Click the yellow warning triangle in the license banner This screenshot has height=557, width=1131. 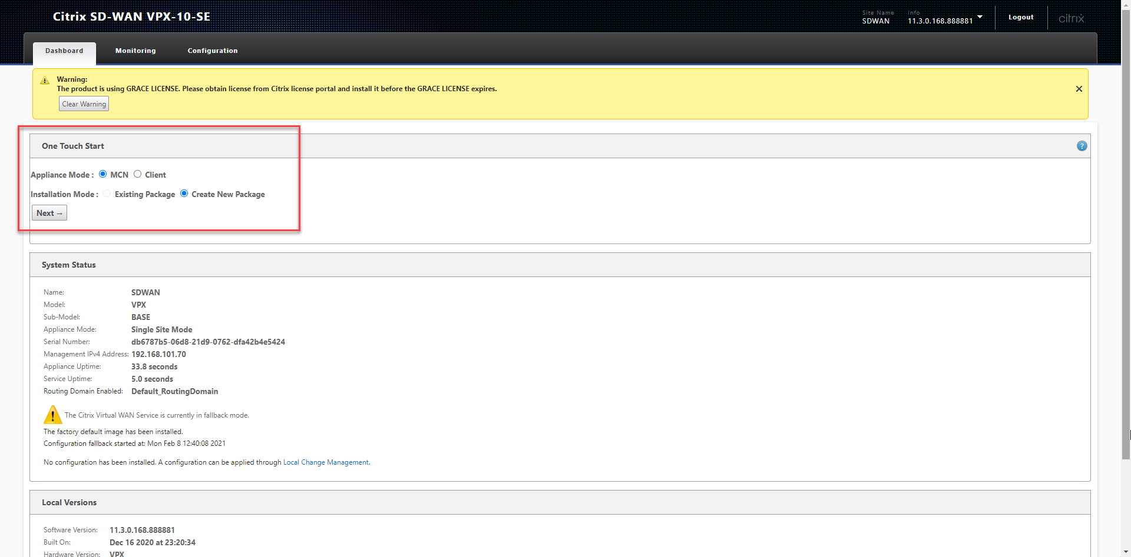click(x=45, y=81)
